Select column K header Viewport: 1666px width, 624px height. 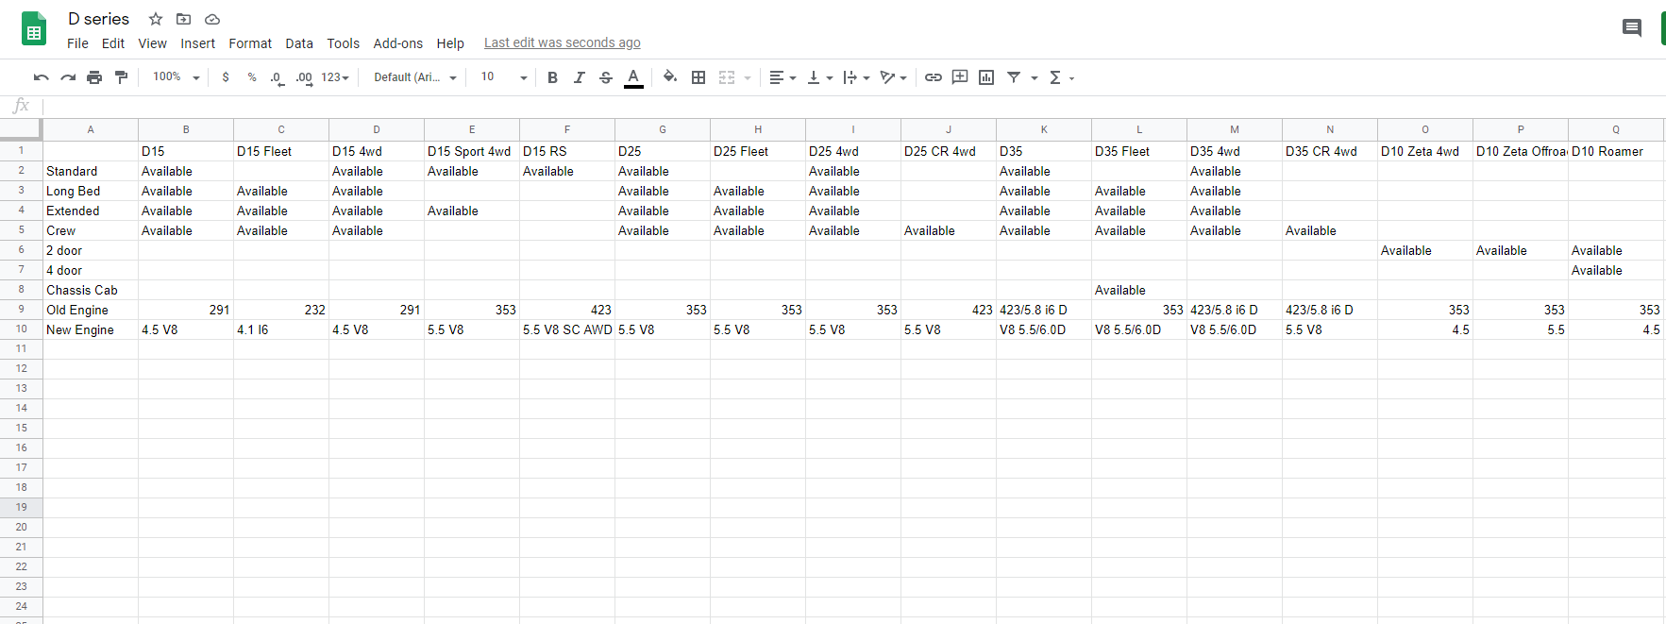[1044, 129]
